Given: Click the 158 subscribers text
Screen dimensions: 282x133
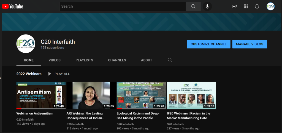Looking at the screenshot, I should click(52, 48).
